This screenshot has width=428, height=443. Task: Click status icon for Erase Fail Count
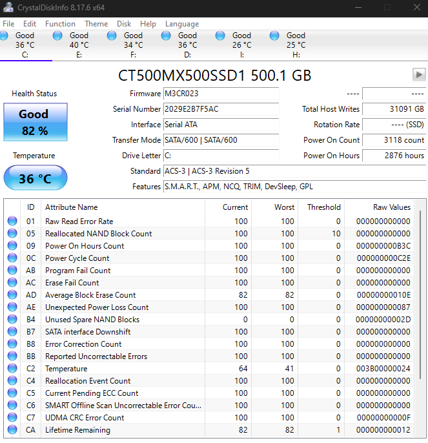pos(12,282)
